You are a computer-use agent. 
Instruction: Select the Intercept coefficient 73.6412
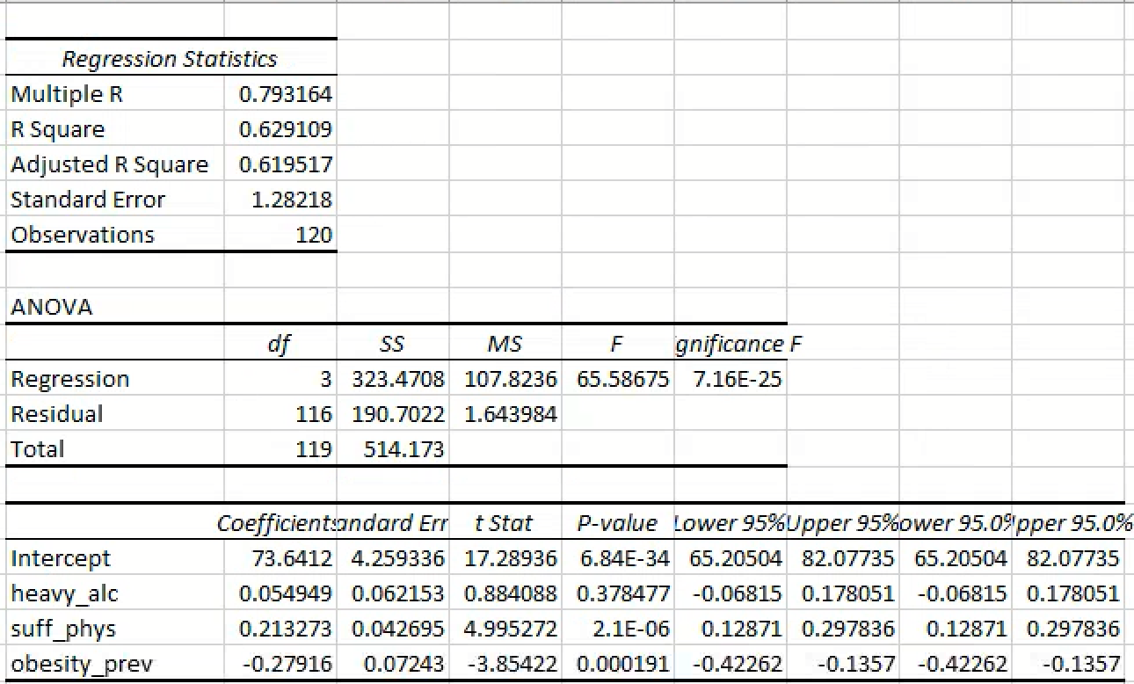pyautogui.click(x=292, y=558)
